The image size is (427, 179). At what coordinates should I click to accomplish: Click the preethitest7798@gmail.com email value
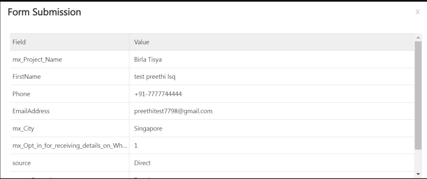point(173,111)
